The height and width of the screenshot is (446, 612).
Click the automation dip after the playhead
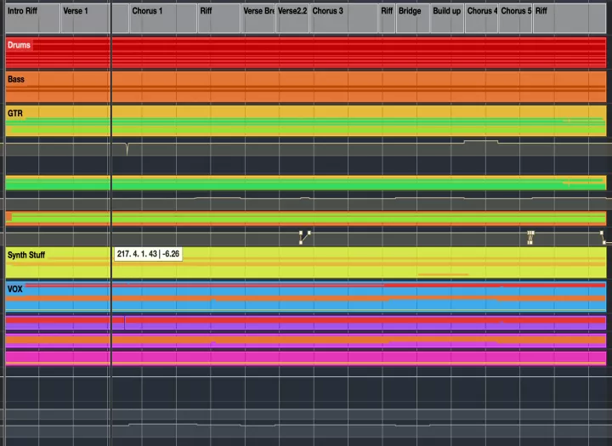(x=127, y=150)
